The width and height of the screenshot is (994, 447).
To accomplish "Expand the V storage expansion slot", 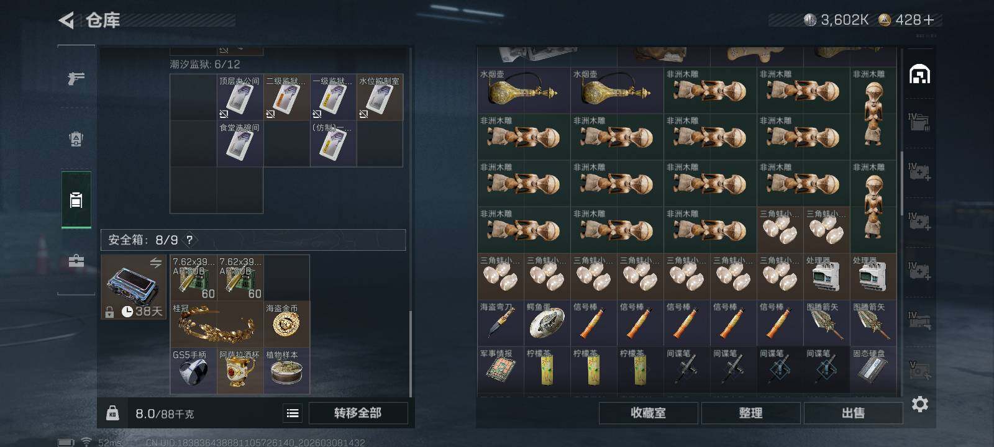I will (919, 370).
